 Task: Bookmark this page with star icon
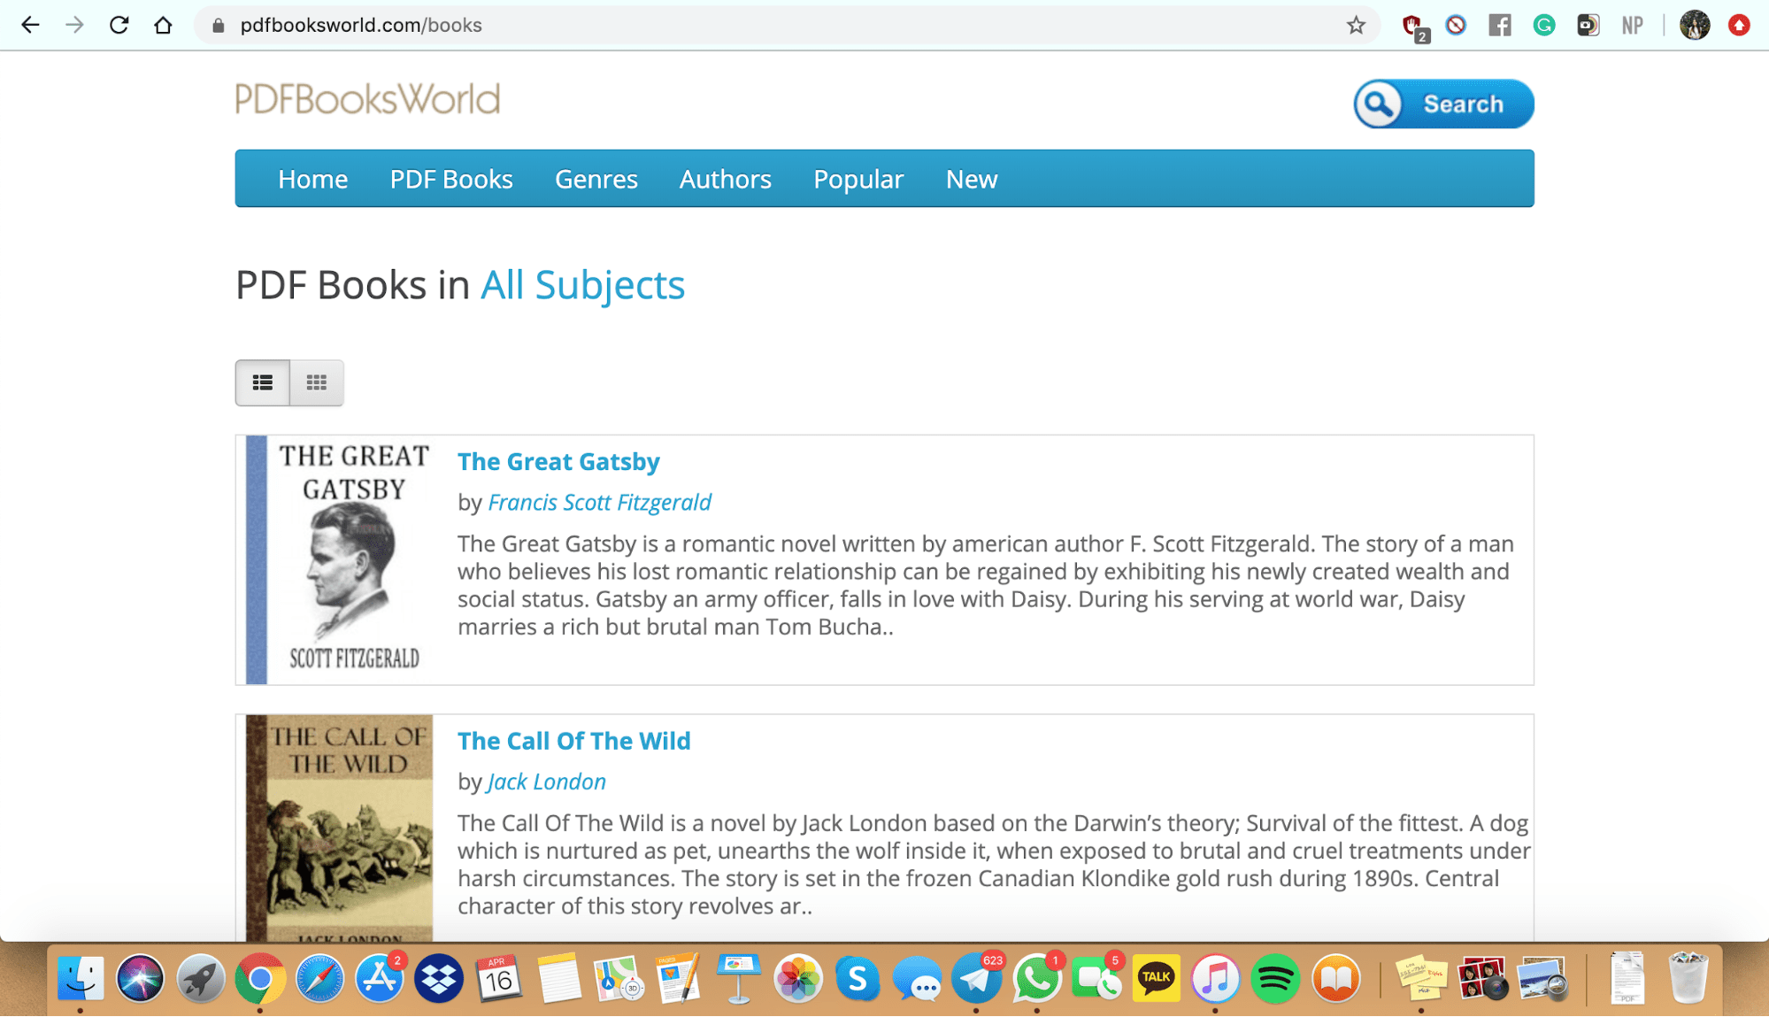coord(1356,25)
